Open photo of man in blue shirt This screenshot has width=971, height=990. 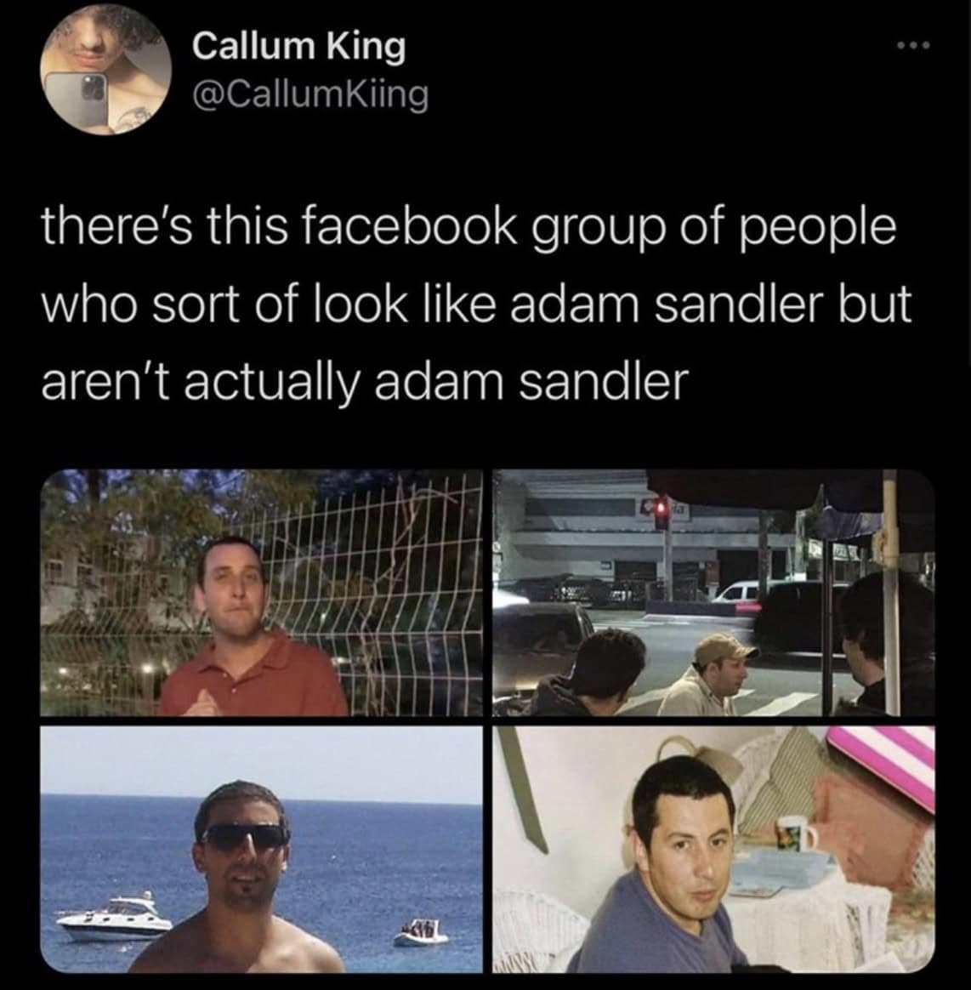pos(713,849)
